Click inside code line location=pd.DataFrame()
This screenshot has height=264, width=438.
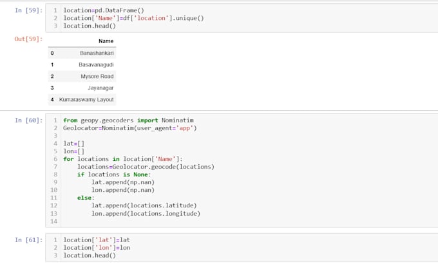(x=104, y=10)
